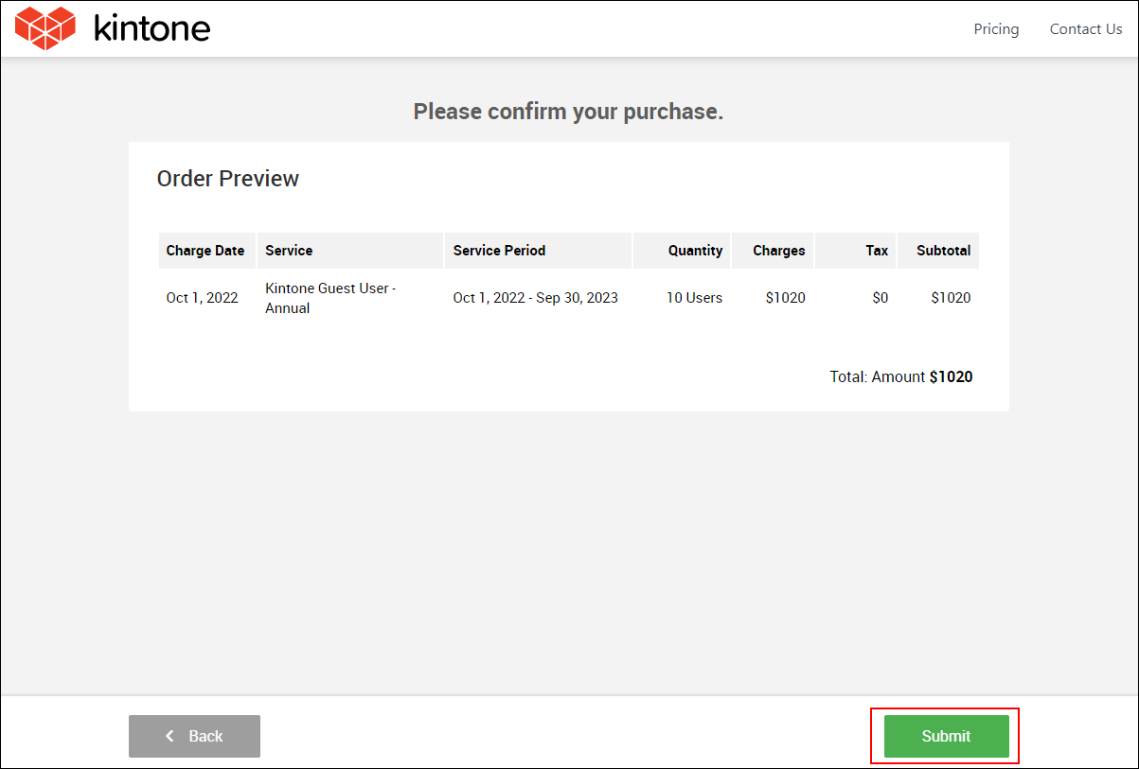The height and width of the screenshot is (769, 1139).
Task: Click the kintone wordmark text
Action: tap(151, 28)
